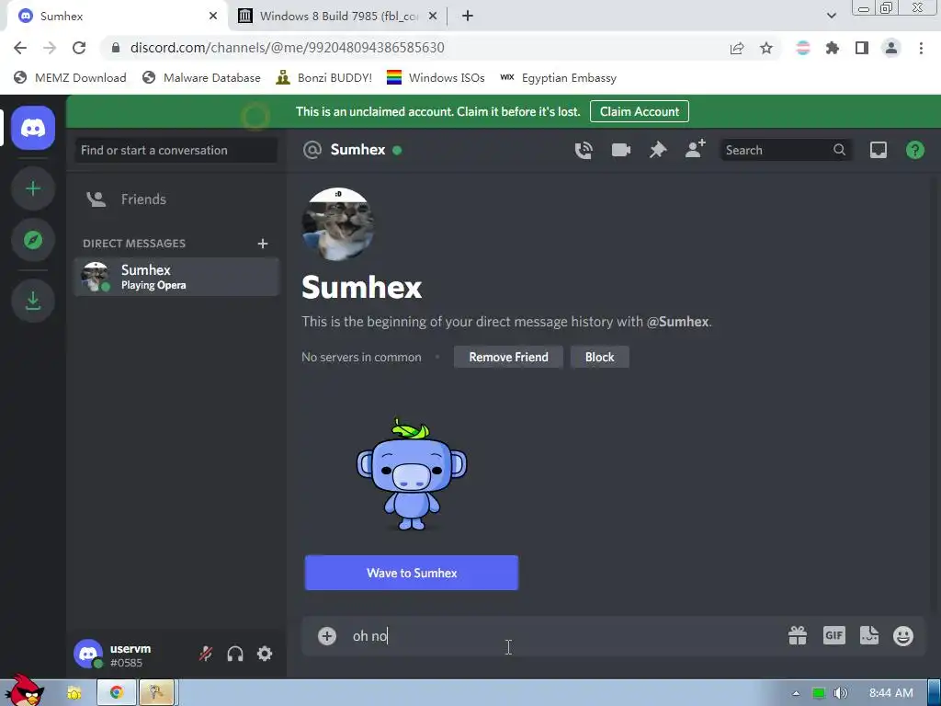Expand the tab search dropdown arrow
Screen dimensions: 941x706
tap(831, 17)
